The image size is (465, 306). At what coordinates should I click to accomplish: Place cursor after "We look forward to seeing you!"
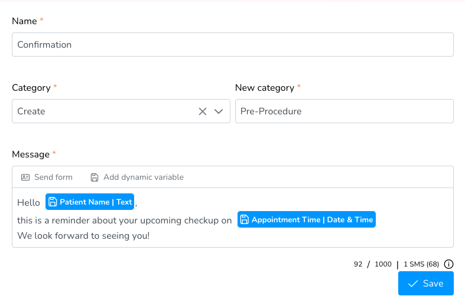150,236
